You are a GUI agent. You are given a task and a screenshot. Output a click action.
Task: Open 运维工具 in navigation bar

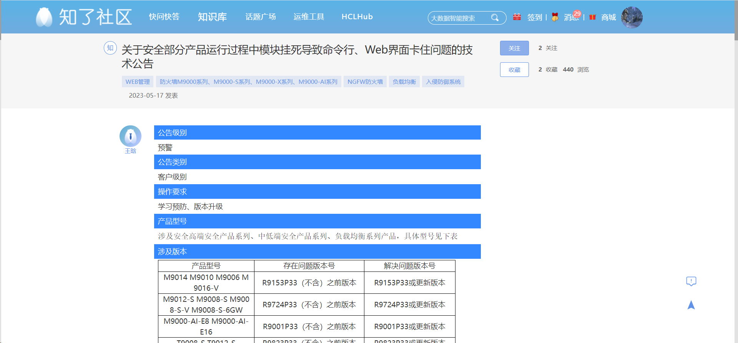pyautogui.click(x=309, y=17)
